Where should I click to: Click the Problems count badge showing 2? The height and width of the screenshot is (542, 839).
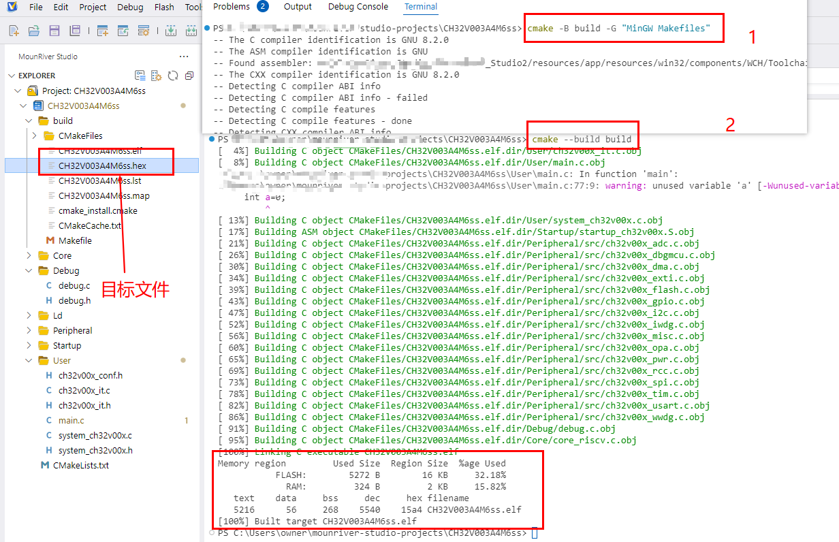263,7
